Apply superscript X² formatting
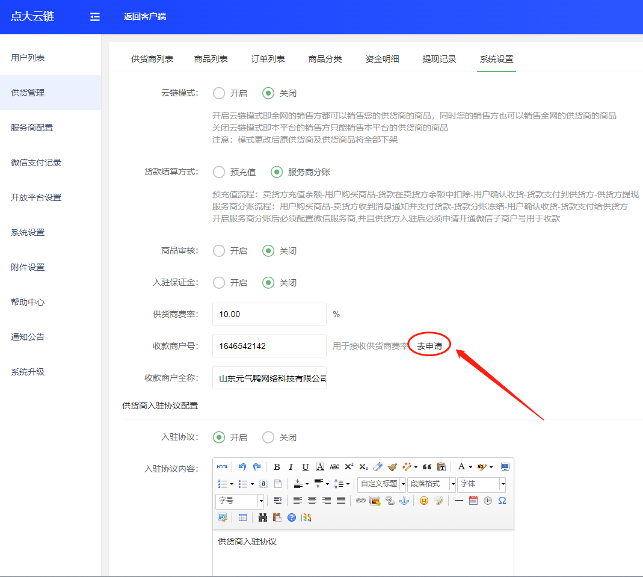 point(349,467)
